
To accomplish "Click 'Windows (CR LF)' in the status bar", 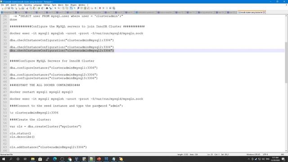I will point(253,154).
